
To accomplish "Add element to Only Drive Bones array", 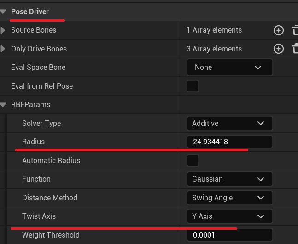I will point(278,49).
